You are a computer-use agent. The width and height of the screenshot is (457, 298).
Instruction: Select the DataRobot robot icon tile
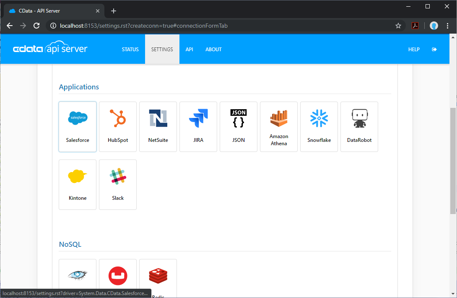click(359, 126)
